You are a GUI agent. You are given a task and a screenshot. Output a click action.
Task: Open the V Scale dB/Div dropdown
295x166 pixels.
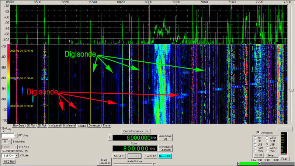coord(17,156)
